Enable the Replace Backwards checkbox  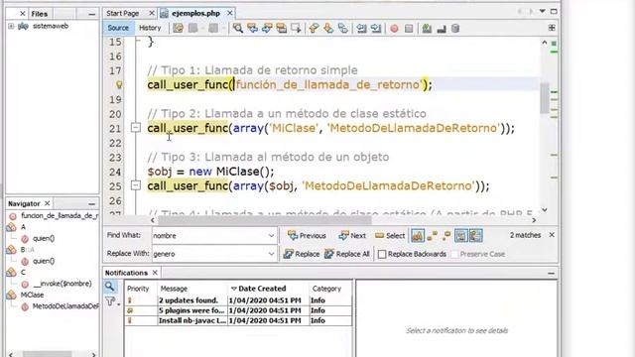pos(382,254)
